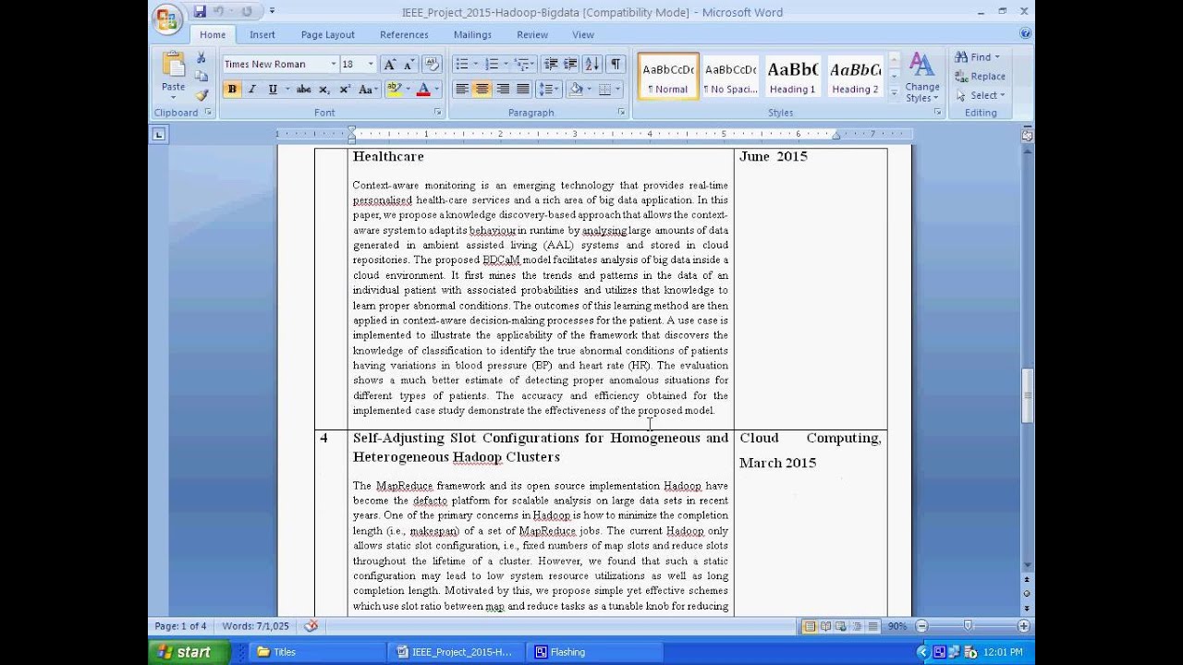Viewport: 1183px width, 665px height.
Task: Toggle Italic formatting
Action: pos(251,90)
